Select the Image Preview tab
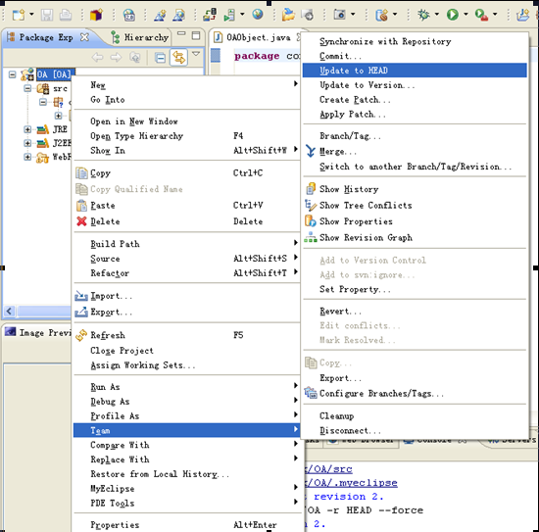Screen dimensions: 539x532 point(38,332)
